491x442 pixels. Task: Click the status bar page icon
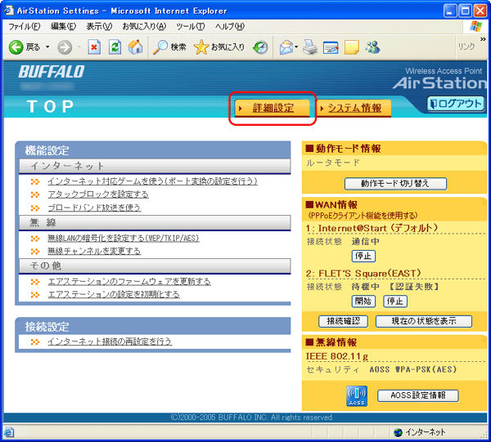pyautogui.click(x=8, y=433)
